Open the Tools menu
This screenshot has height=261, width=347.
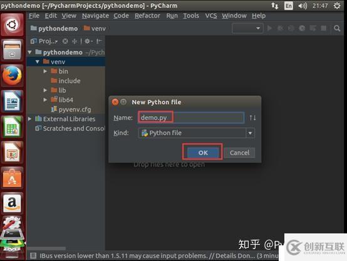coord(191,16)
